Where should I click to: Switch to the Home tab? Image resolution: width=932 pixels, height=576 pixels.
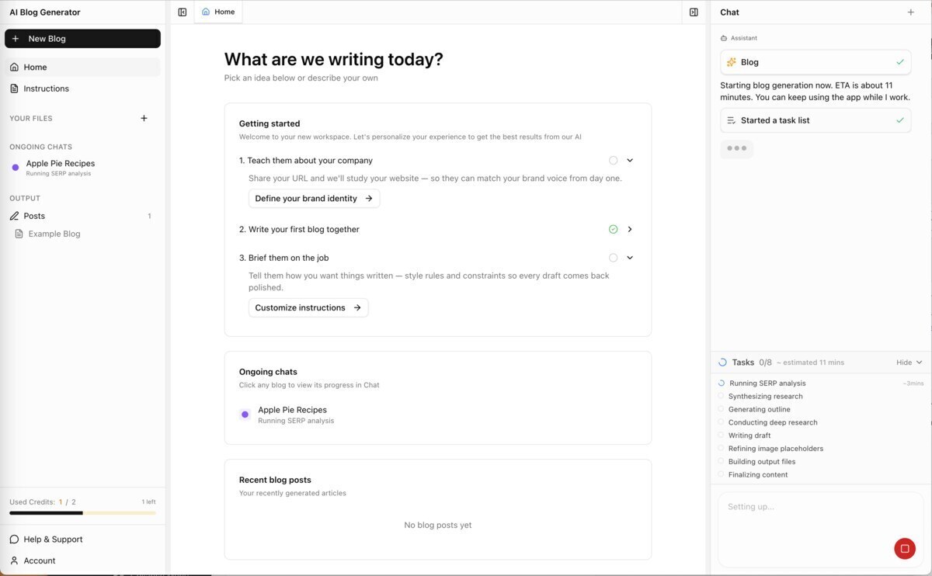(218, 12)
